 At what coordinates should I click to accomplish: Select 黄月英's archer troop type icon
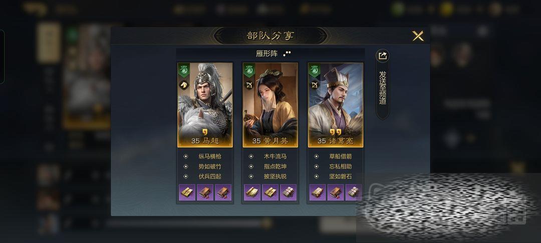[x=249, y=84]
